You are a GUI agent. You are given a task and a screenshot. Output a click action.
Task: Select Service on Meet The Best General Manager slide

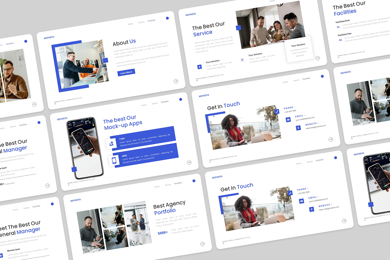point(26,208)
